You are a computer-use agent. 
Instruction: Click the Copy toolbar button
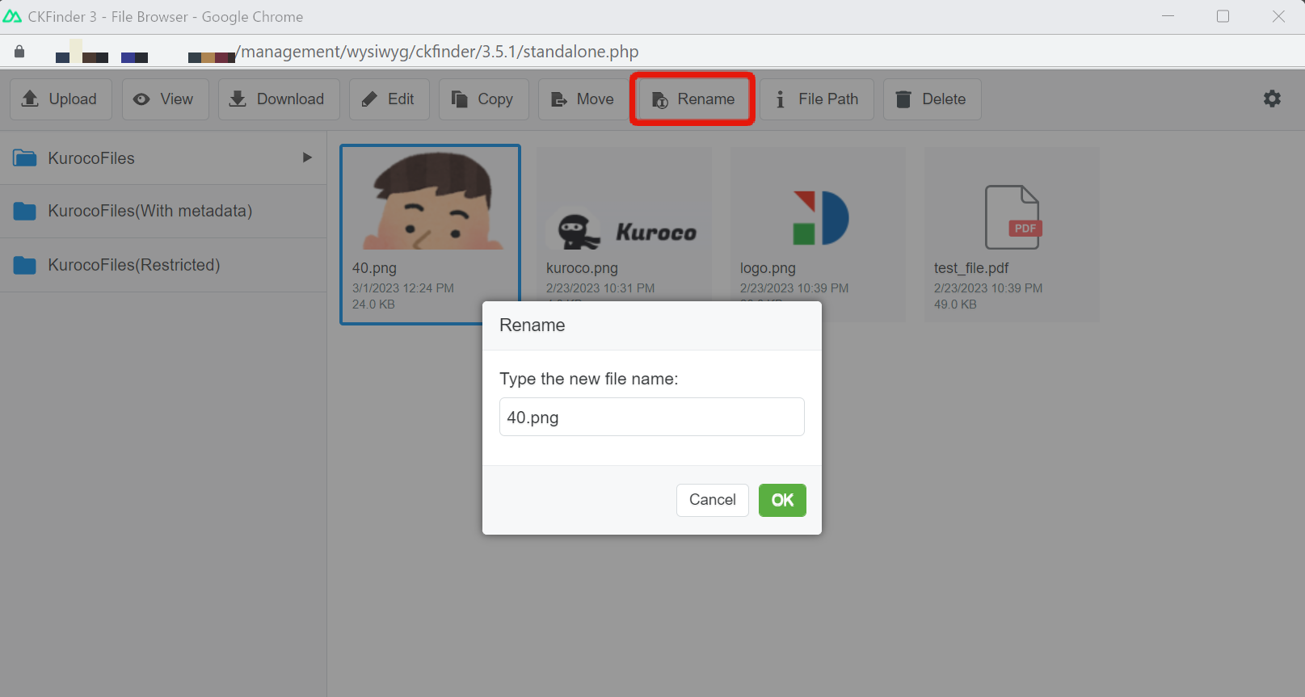[483, 99]
